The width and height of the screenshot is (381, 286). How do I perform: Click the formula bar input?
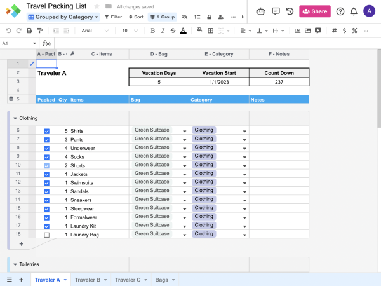(x=217, y=43)
